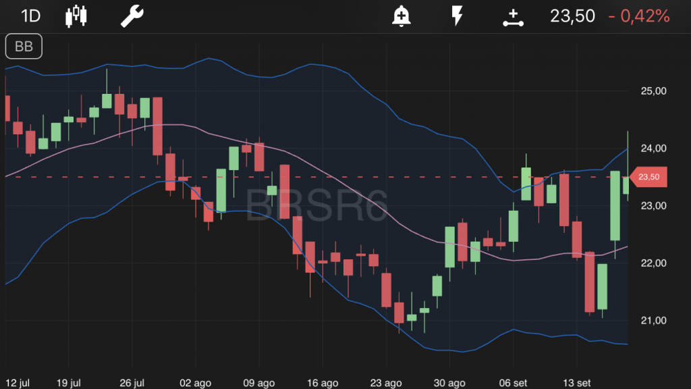Open the add drawing line tool icon
This screenshot has width=691, height=389.
pyautogui.click(x=513, y=18)
